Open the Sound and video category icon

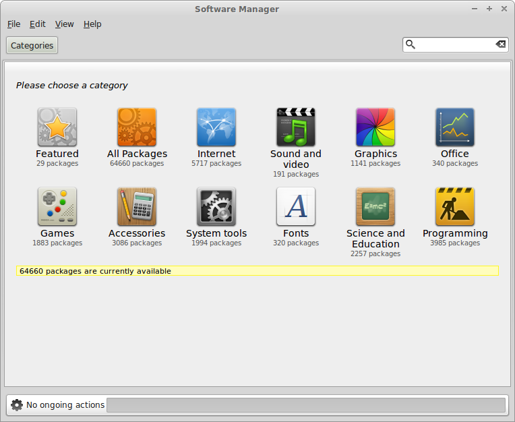296,127
